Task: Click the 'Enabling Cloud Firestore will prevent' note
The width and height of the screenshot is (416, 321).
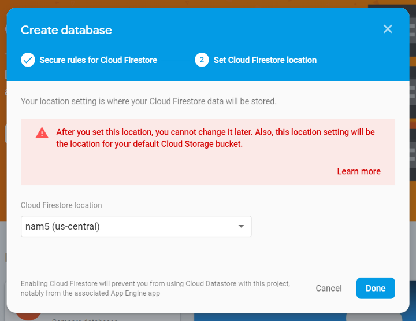Action: point(155,289)
